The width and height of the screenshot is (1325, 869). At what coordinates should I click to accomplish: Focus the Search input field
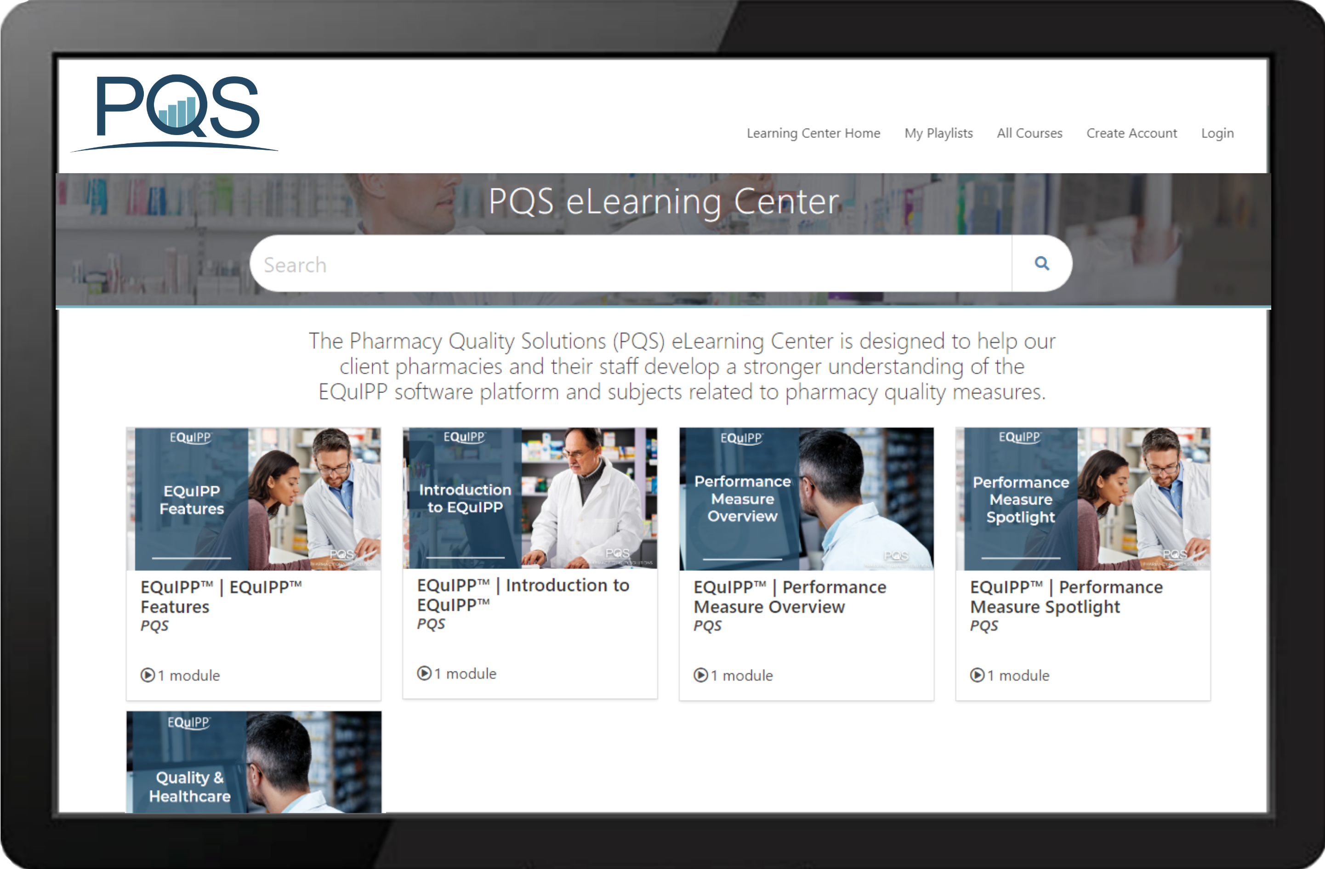click(631, 263)
